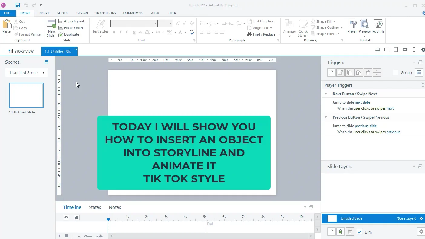The height and width of the screenshot is (239, 425).
Task: Open the 1 Untitled Scene dropdown
Action: tap(27, 72)
